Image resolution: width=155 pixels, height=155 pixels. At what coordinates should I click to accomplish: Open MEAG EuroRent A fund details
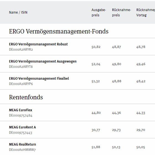click(x=22, y=127)
